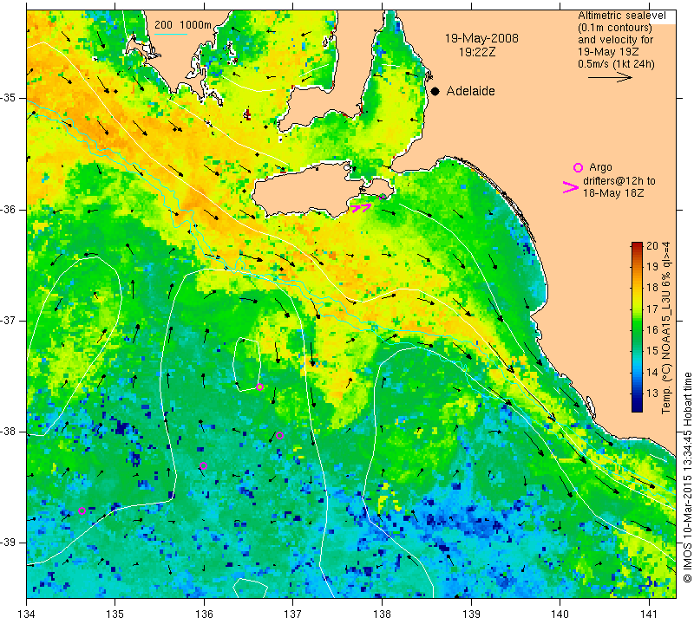This screenshot has width=694, height=624.
Task: Click the magenta drifter track arrows south of Kangaroo Island
Action: pyautogui.click(x=361, y=207)
